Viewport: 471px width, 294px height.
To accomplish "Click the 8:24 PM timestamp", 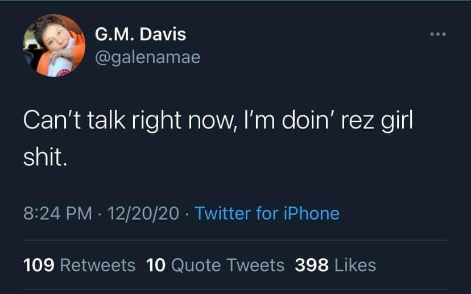I will [57, 213].
